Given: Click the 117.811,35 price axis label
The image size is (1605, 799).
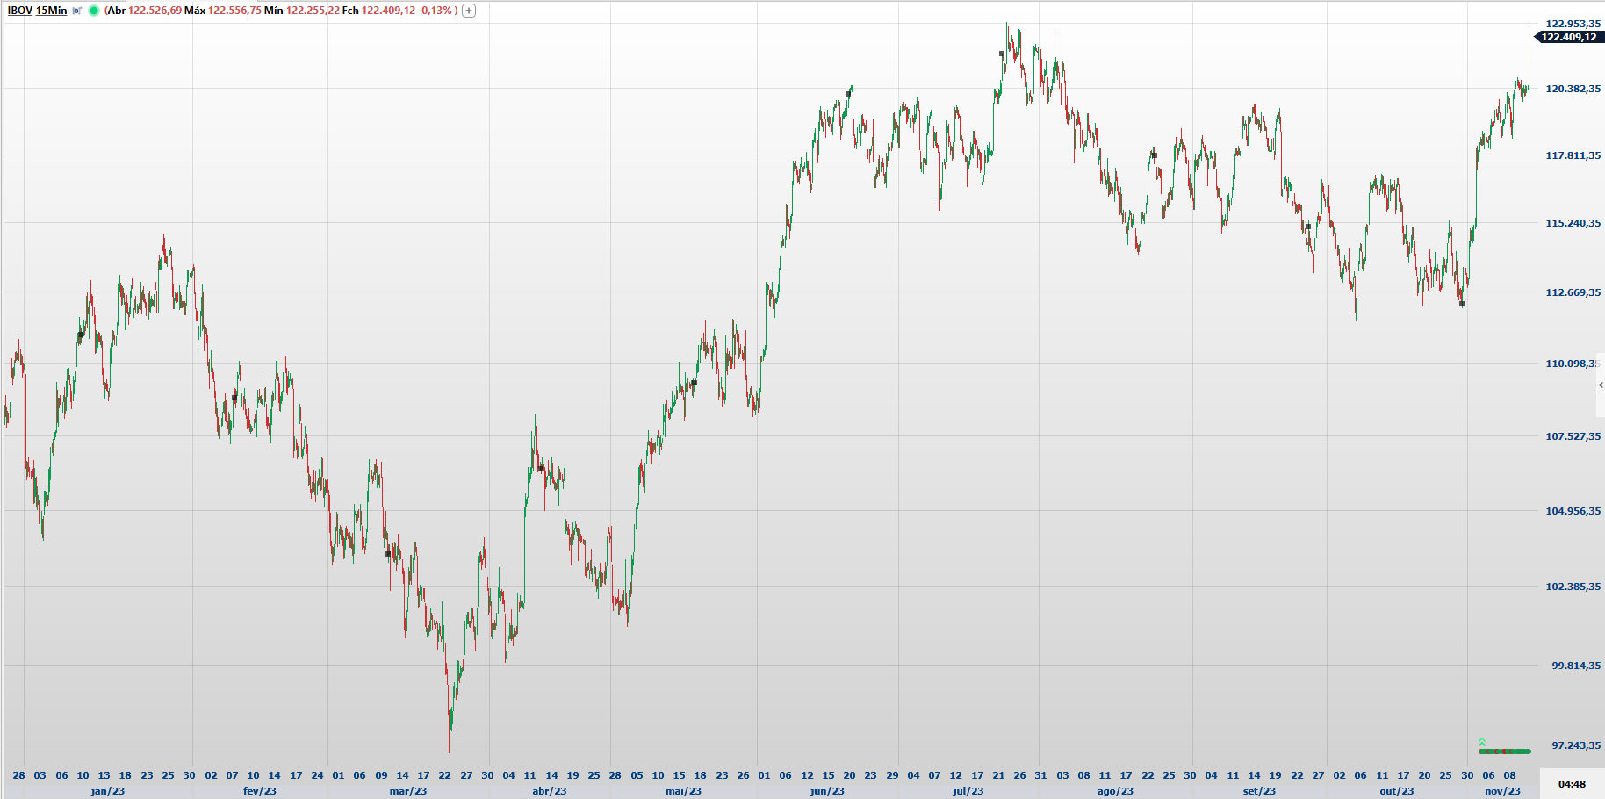Looking at the screenshot, I should click(1573, 155).
